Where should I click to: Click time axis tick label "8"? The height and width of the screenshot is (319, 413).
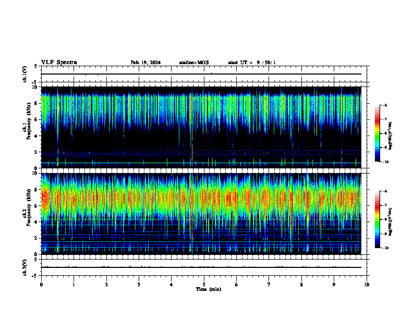pyautogui.click(x=301, y=285)
